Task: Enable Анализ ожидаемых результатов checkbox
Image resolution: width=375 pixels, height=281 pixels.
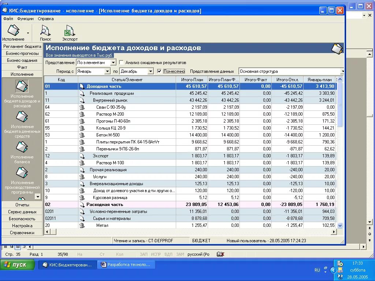Action: (121, 63)
